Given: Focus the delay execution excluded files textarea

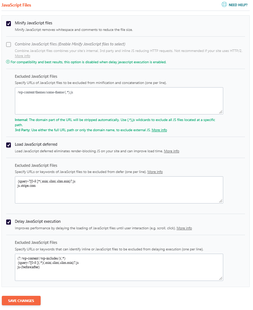Looking at the screenshot, I should (x=119, y=267).
